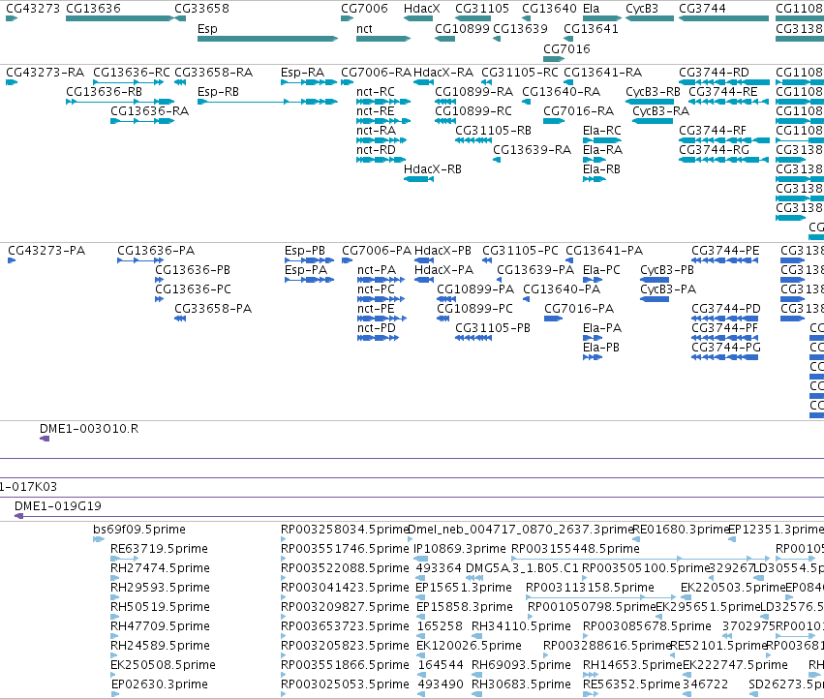Select the HdacX-RB transcript
This screenshot has width=824, height=699.
pyautogui.click(x=418, y=179)
